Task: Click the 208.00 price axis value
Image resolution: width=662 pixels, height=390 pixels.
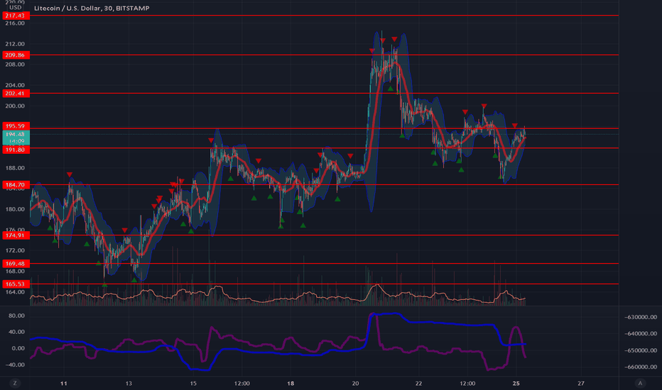Action: click(15, 65)
